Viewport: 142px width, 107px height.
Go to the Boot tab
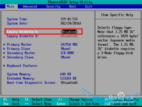tap(73, 7)
